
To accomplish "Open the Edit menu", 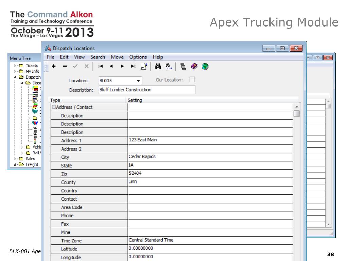I will tap(64, 57).
